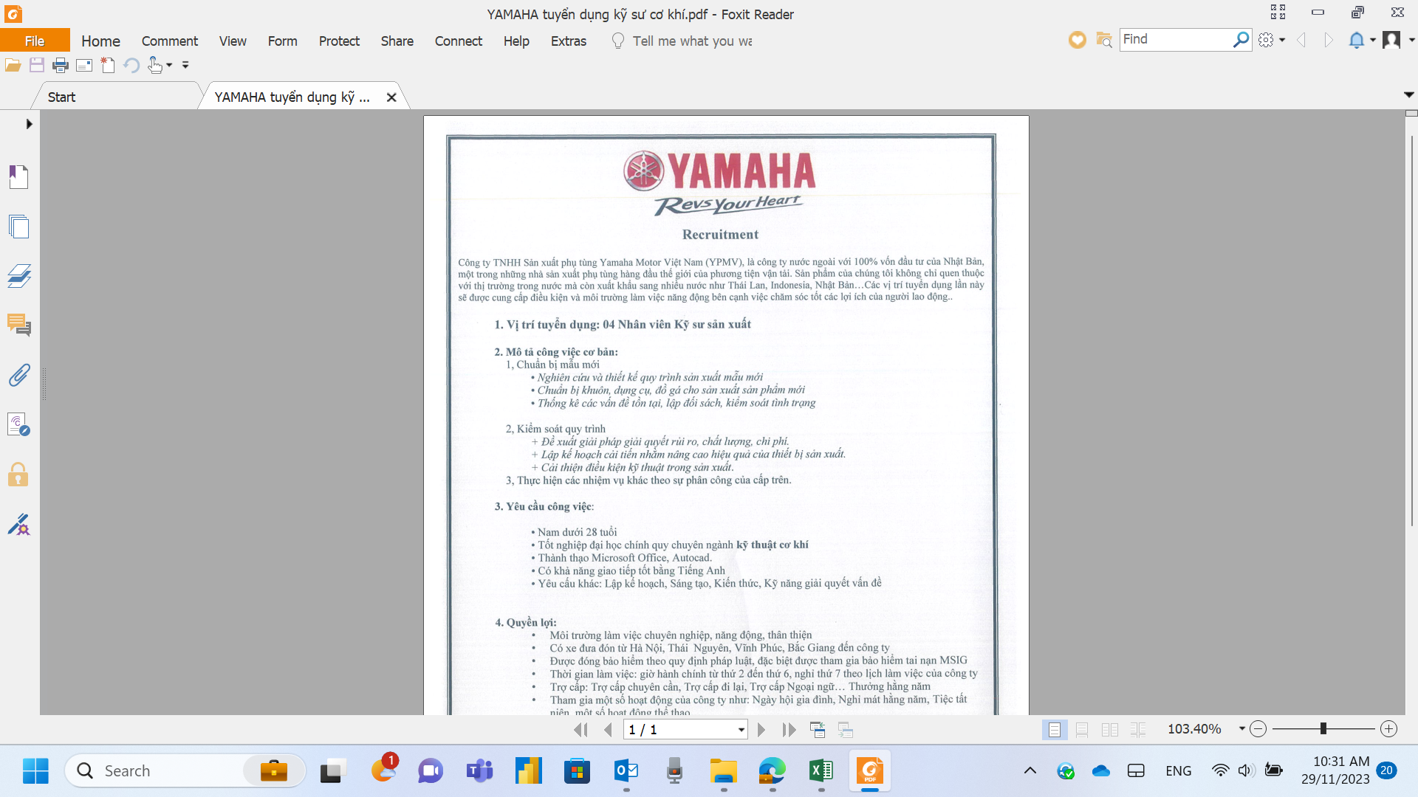The width and height of the screenshot is (1418, 797).
Task: Open Microsoft Teams from taskbar
Action: (479, 771)
